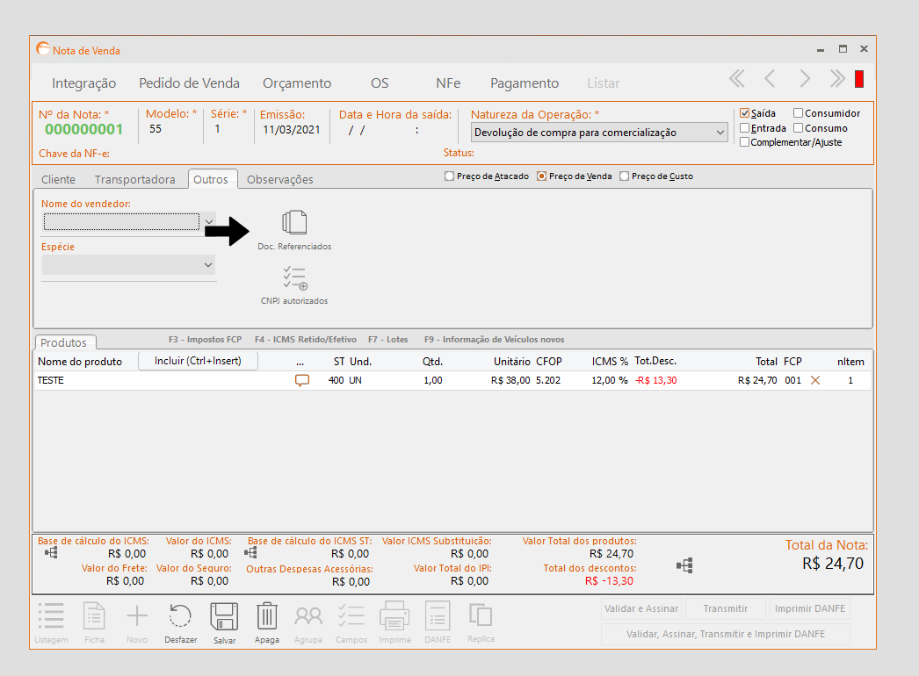The height and width of the screenshot is (676, 919).
Task: Click F7 - Lotes shortcut label
Action: click(x=388, y=339)
